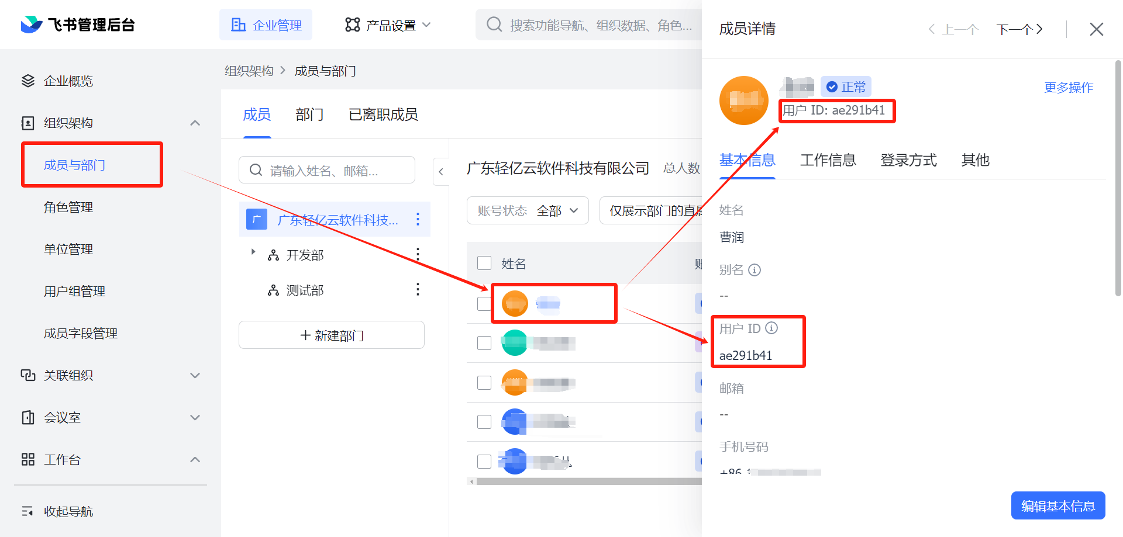
Task: Click the 产品设置 icon
Action: point(353,25)
